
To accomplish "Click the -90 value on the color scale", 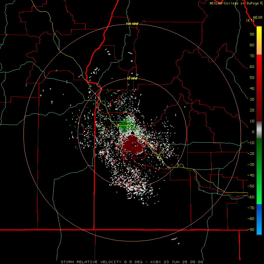I will pyautogui.click(x=251, y=230).
